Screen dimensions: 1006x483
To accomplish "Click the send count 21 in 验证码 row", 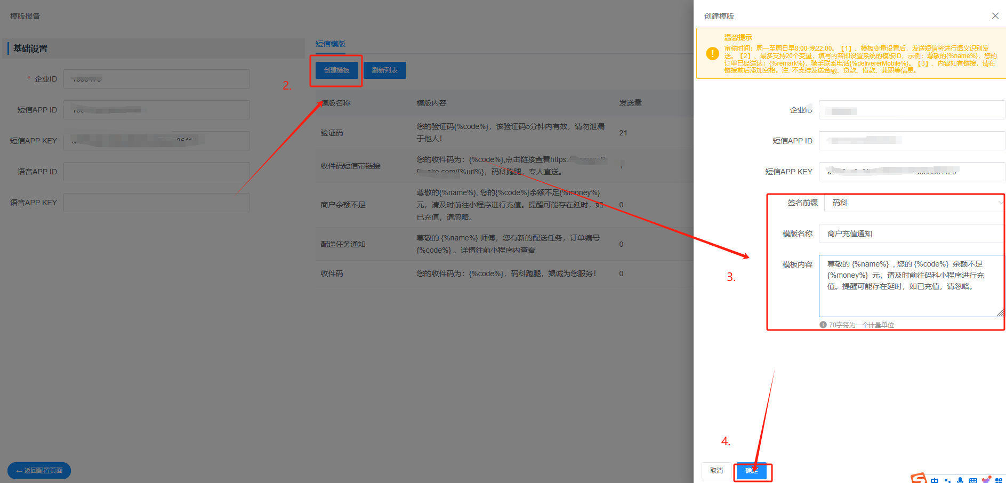I will coord(623,133).
